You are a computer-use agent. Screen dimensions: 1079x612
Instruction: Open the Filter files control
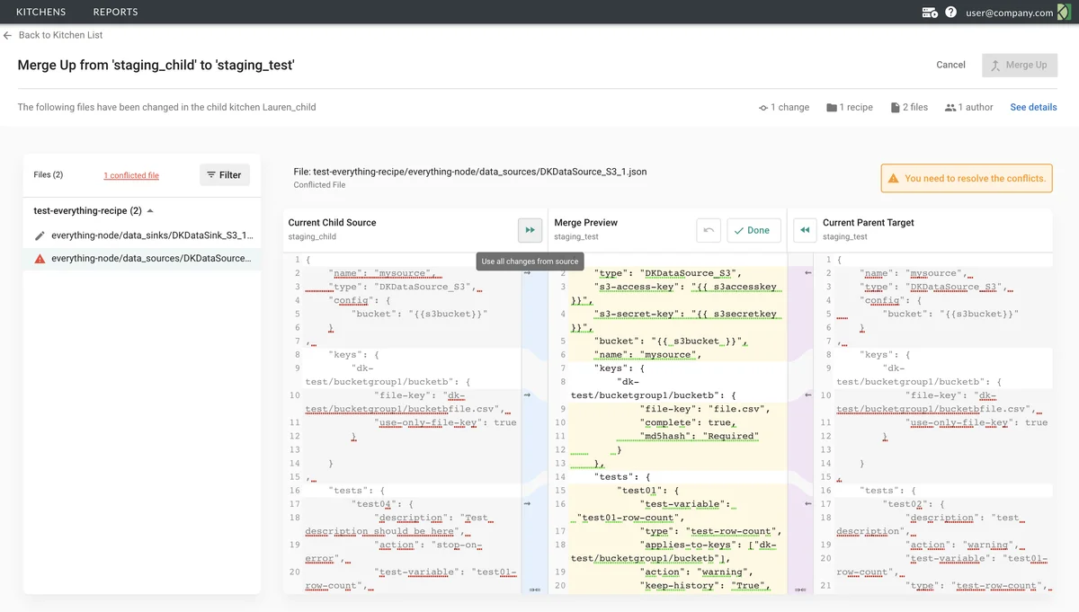[x=224, y=174]
